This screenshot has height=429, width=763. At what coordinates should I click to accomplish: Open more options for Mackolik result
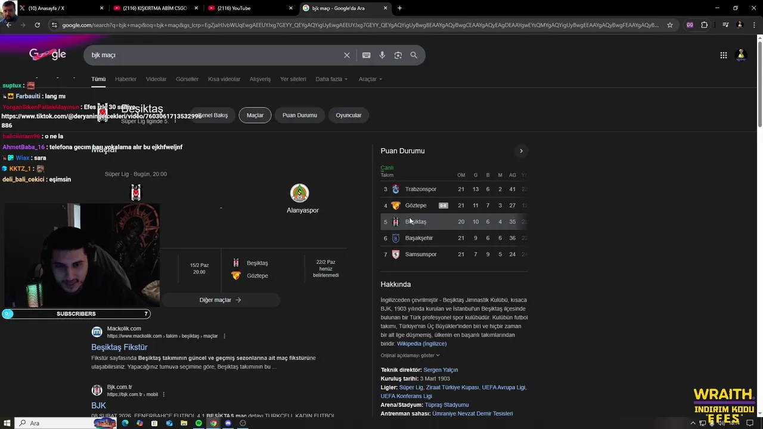coord(224,336)
